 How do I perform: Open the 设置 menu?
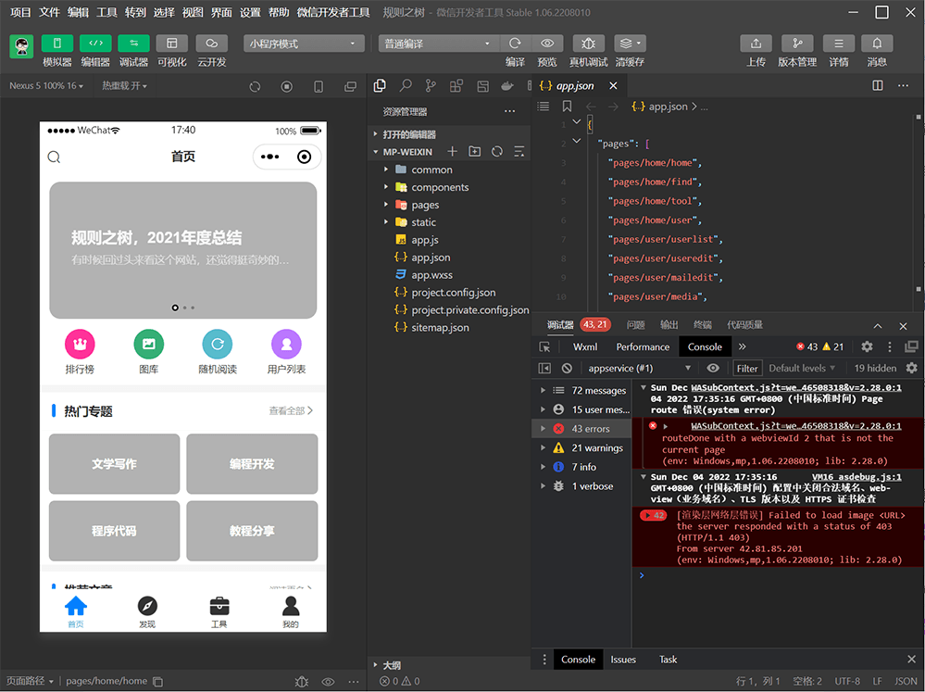[250, 12]
